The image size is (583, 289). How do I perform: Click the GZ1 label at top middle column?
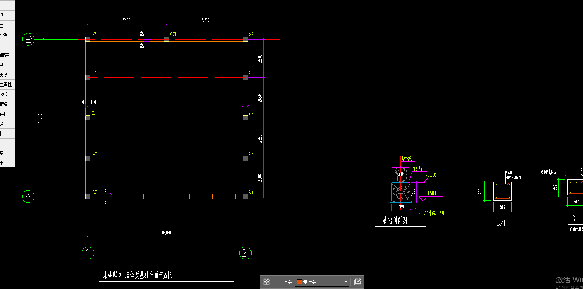[173, 34]
